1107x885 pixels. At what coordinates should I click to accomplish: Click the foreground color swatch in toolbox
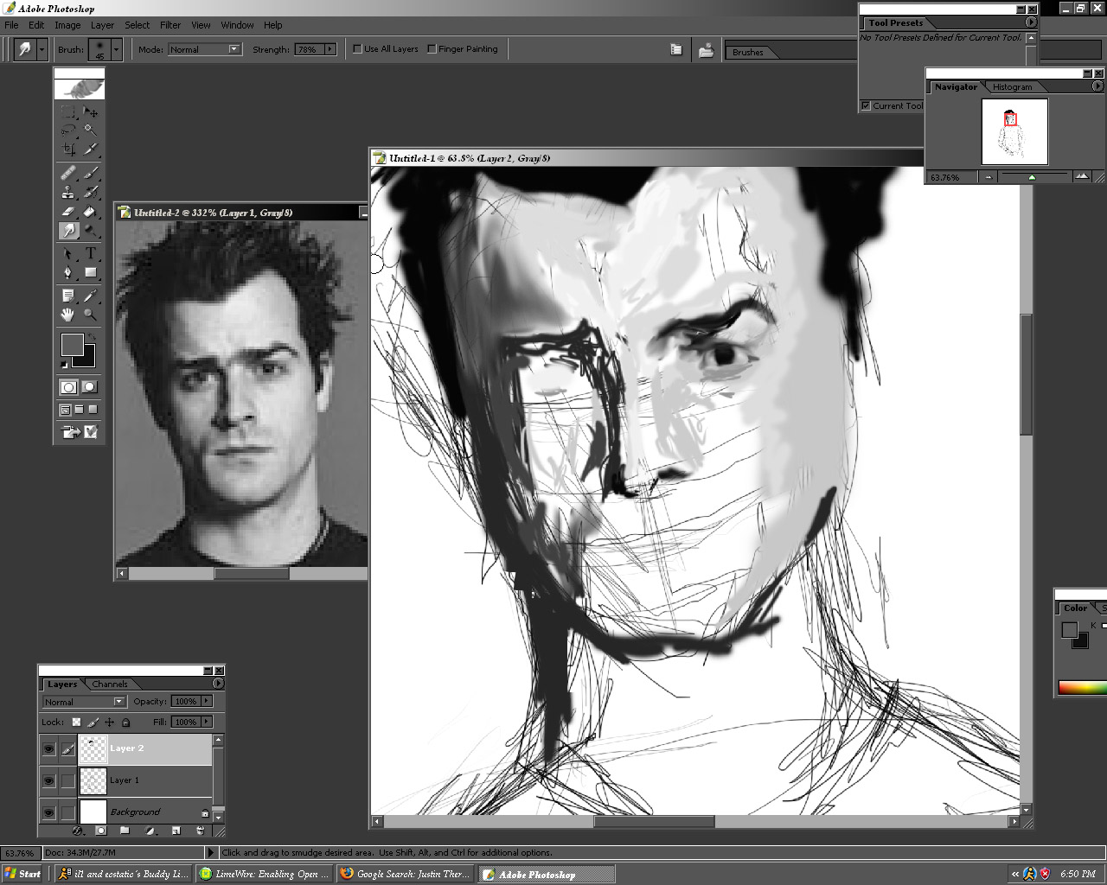[x=72, y=345]
